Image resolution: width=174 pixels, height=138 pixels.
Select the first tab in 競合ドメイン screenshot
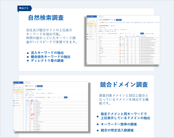(x=28, y=93)
